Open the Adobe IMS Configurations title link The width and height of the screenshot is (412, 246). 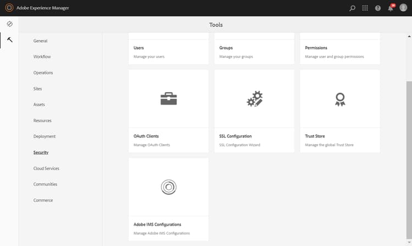(158, 225)
